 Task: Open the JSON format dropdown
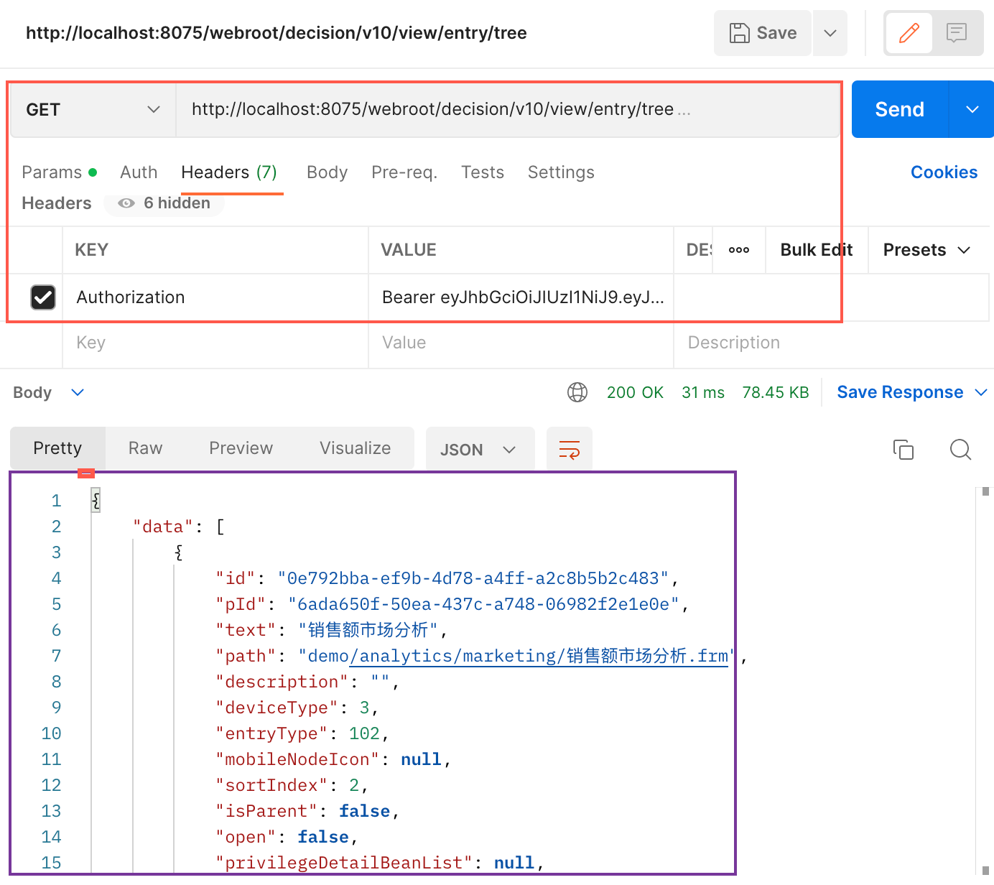pos(479,450)
